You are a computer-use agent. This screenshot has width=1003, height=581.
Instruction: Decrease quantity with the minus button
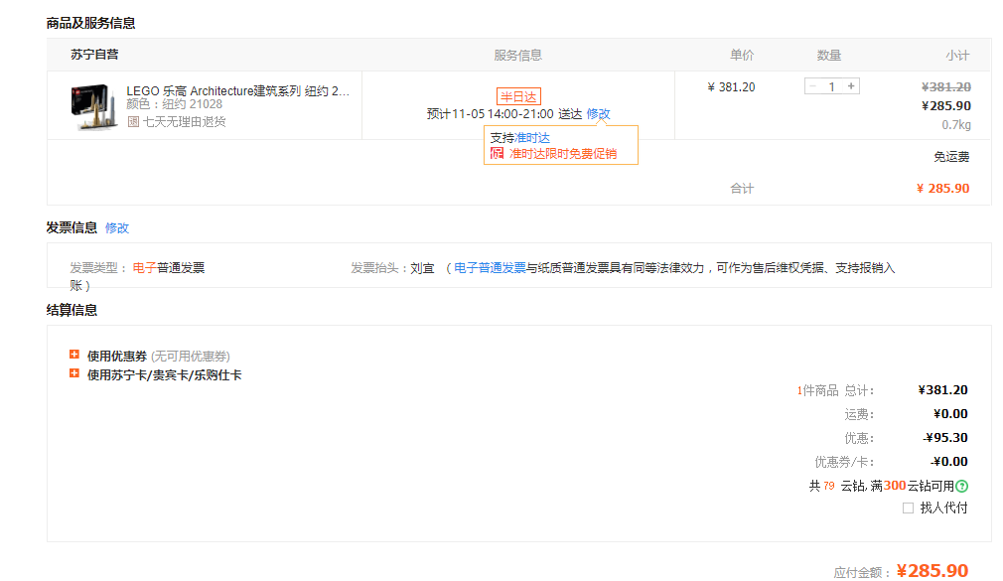pos(813,86)
